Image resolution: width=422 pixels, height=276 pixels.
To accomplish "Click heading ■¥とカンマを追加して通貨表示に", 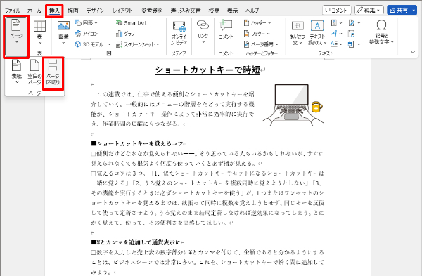I will [x=136, y=242].
